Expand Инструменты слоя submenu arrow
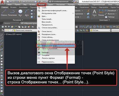This screenshot has width=119, height=96. [x=73, y=13]
